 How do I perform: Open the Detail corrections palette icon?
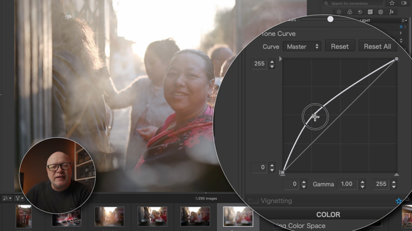(360, 12)
